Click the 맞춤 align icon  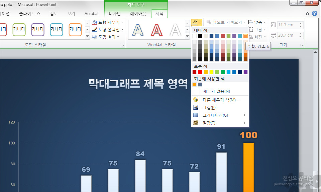pos(250,22)
